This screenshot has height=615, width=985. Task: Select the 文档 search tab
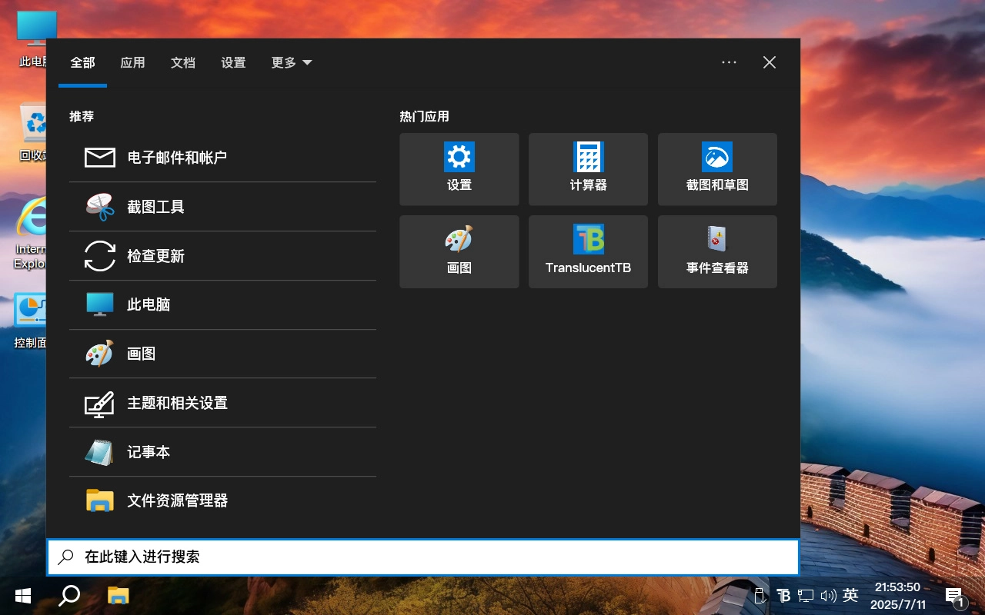pyautogui.click(x=183, y=62)
